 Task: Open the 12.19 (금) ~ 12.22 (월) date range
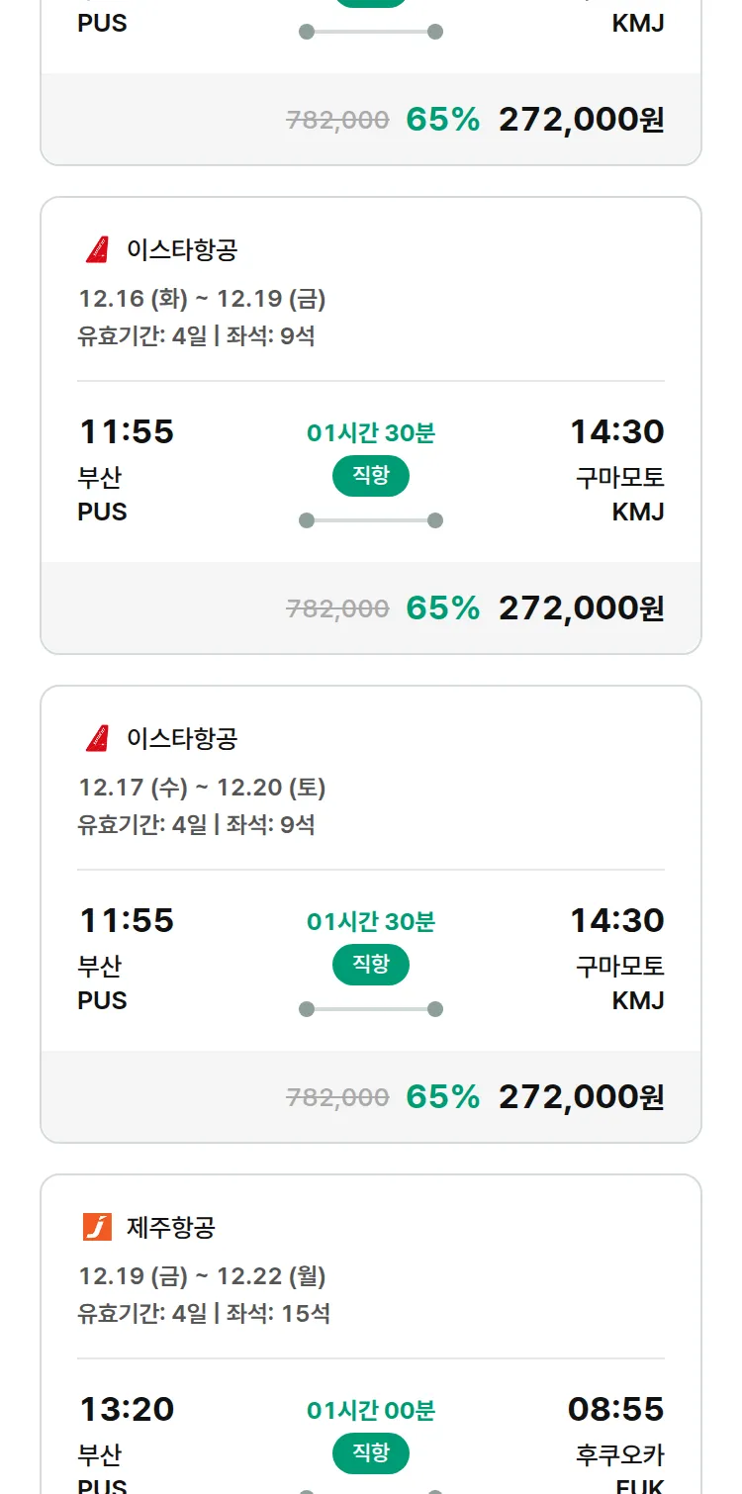pyautogui.click(x=202, y=1276)
